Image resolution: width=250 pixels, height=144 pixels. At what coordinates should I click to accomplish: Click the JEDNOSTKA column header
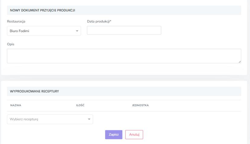[x=140, y=105]
